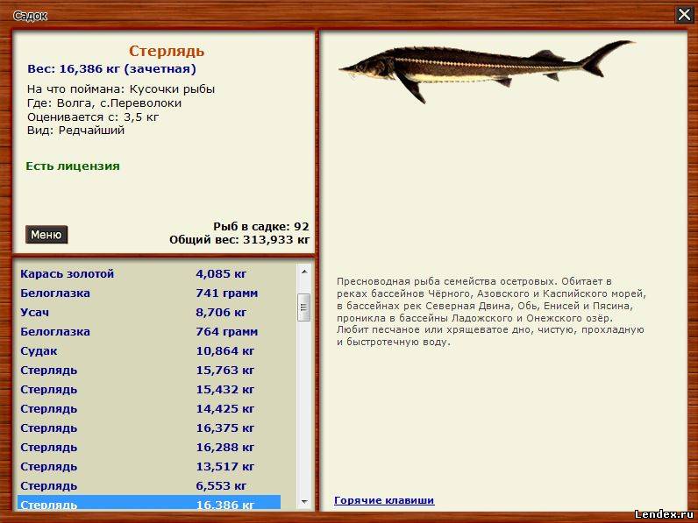Click highlighted Стерлядь 16,386 кг row
The width and height of the screenshot is (698, 523).
tap(149, 504)
